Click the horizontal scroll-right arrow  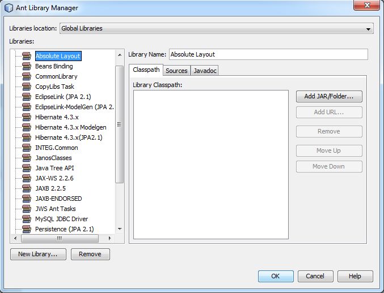pos(109,238)
